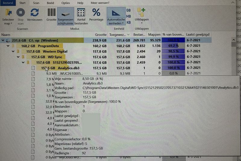Image resolution: width=241 pixels, height=161 pixels.
Task: Click the 9.832 files cell of ProgramData
Action: click(141, 46)
